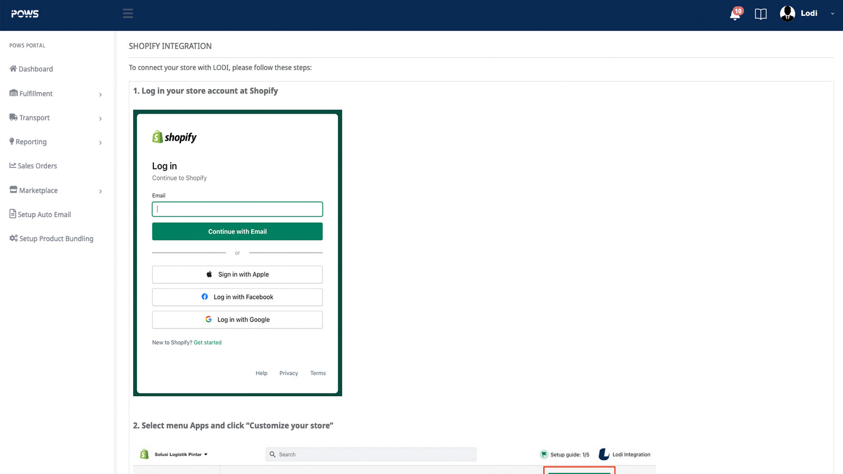Expand the Transport submenu chevron
This screenshot has width=843, height=474.
click(100, 118)
